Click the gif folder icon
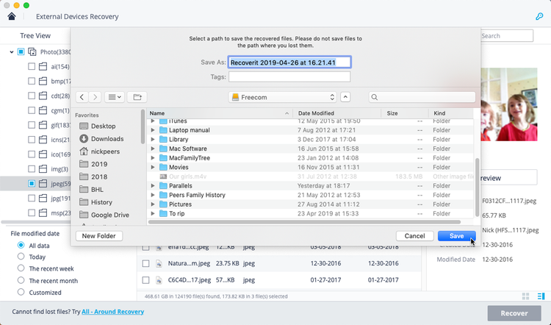 coord(43,125)
